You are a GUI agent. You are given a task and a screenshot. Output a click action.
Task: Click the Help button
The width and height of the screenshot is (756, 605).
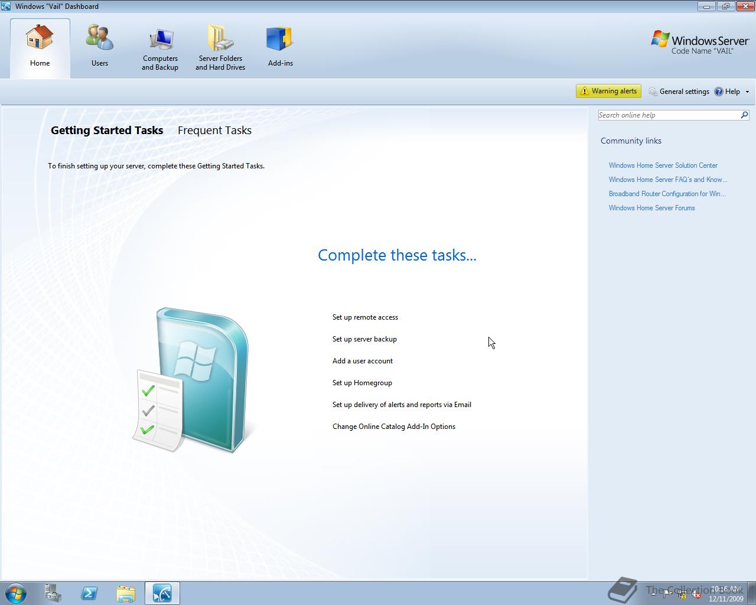pyautogui.click(x=727, y=92)
